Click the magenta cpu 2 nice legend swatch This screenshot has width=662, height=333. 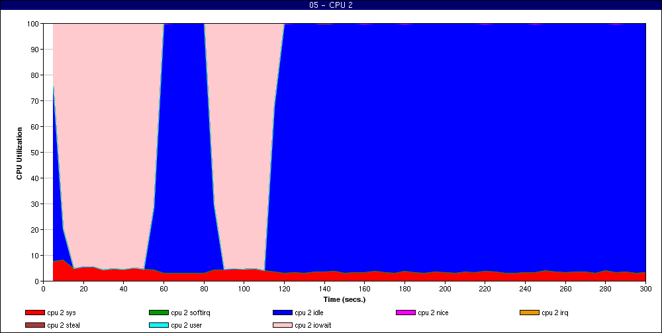click(x=406, y=313)
